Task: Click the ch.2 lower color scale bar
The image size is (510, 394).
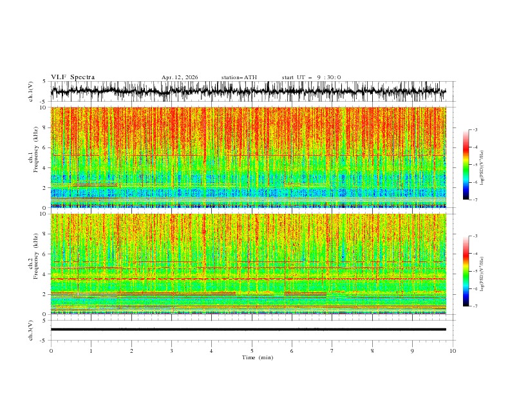Action: coord(466,271)
